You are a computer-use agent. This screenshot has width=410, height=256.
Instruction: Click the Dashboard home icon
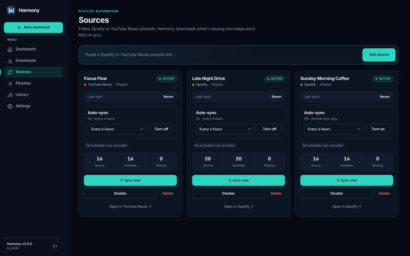click(10, 49)
